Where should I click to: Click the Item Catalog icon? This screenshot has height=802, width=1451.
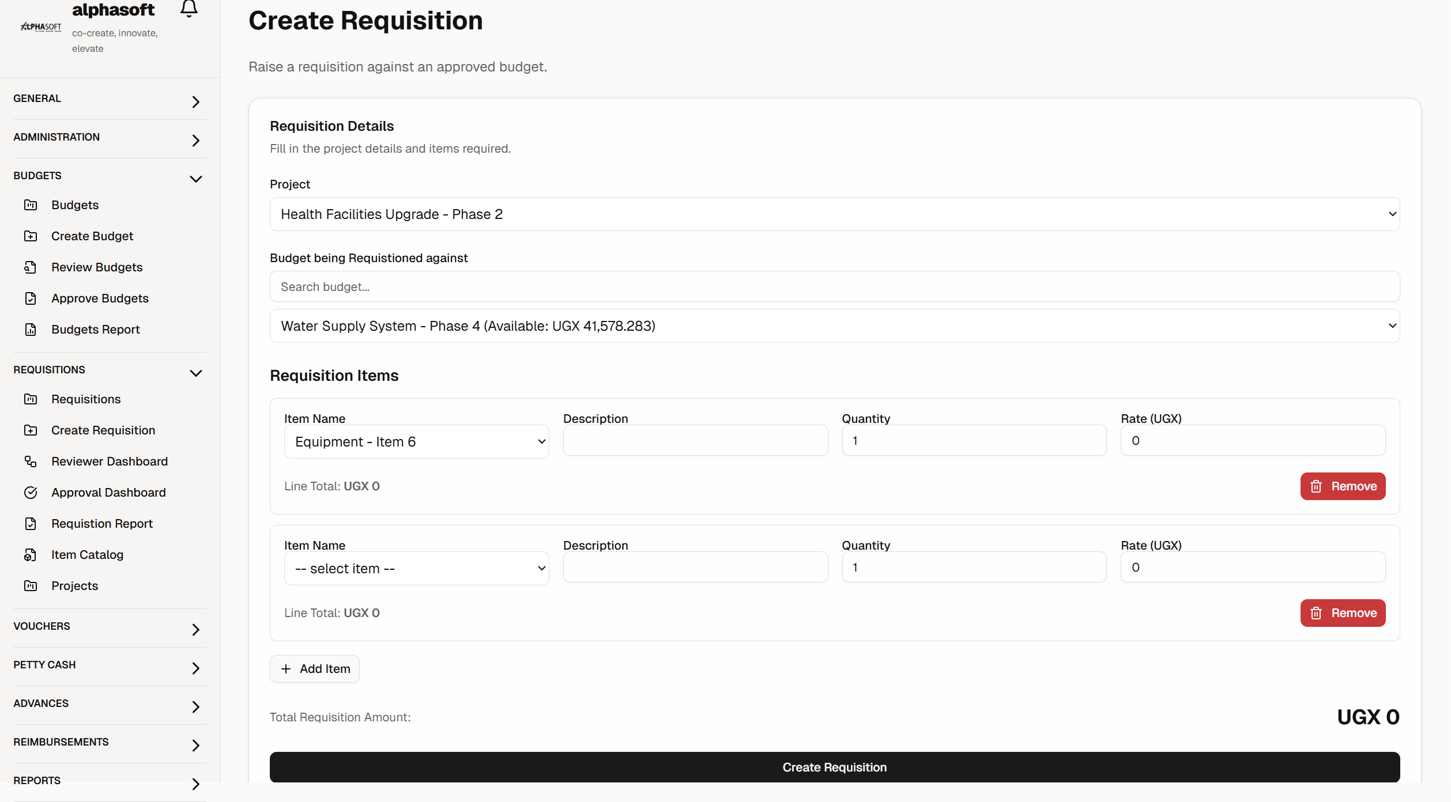31,555
